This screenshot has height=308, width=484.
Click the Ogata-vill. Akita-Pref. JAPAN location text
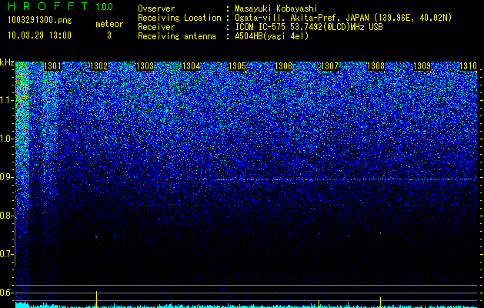(x=343, y=18)
